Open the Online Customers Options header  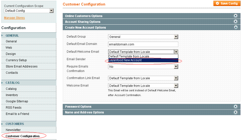[151, 16]
